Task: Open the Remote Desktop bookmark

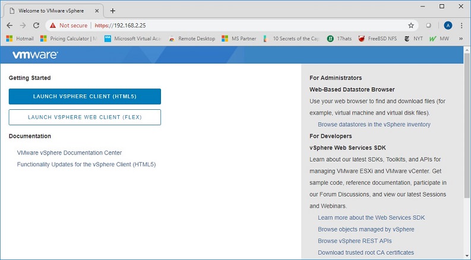Action: 192,39
